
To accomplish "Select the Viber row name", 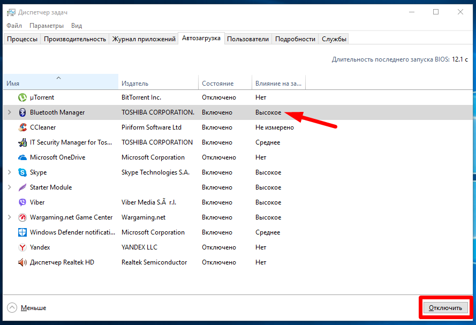I will 37,202.
